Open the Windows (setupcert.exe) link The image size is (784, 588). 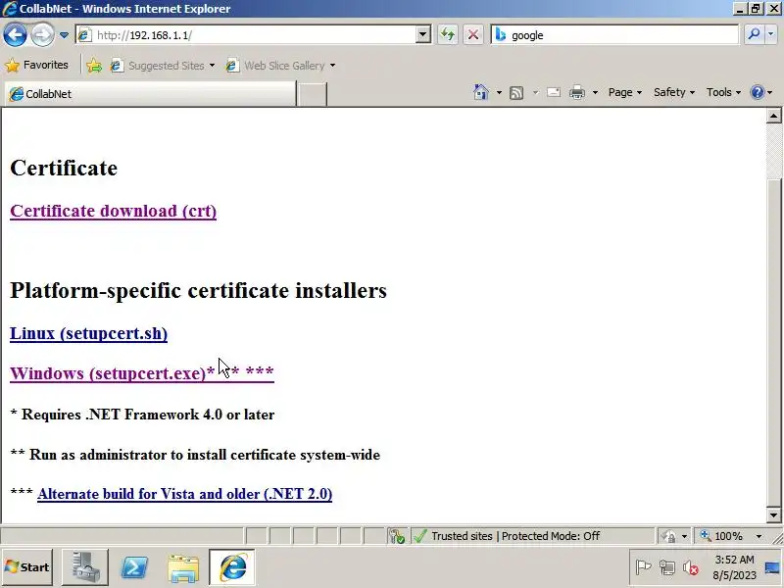pyautogui.click(x=142, y=373)
